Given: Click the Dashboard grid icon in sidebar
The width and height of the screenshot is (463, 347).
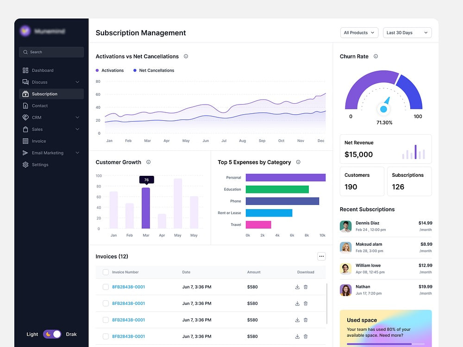Looking at the screenshot, I should tap(25, 70).
